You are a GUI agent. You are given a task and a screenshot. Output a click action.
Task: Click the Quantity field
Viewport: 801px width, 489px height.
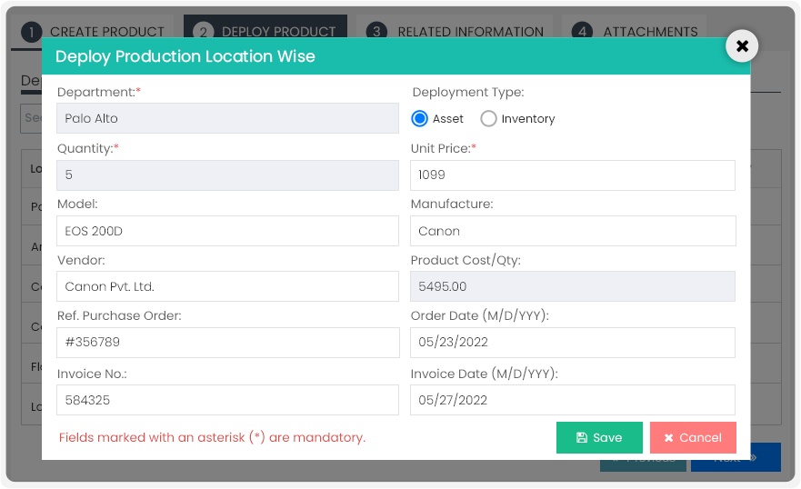pos(227,175)
